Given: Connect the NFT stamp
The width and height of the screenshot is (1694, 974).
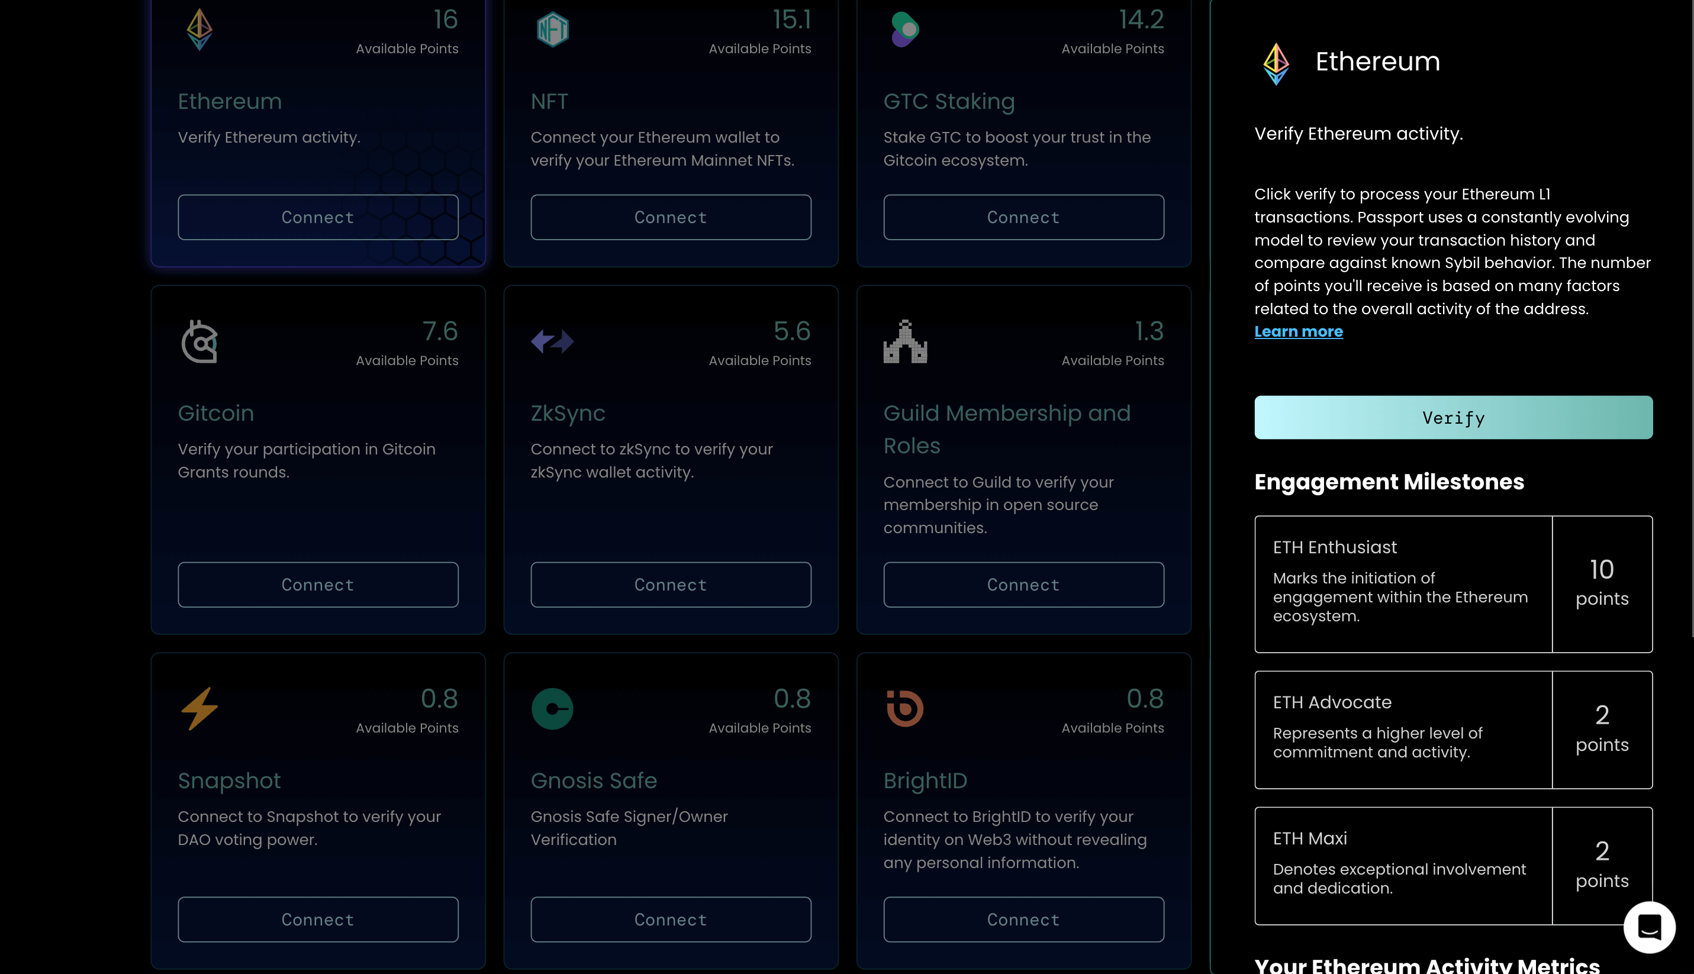Looking at the screenshot, I should coord(671,217).
